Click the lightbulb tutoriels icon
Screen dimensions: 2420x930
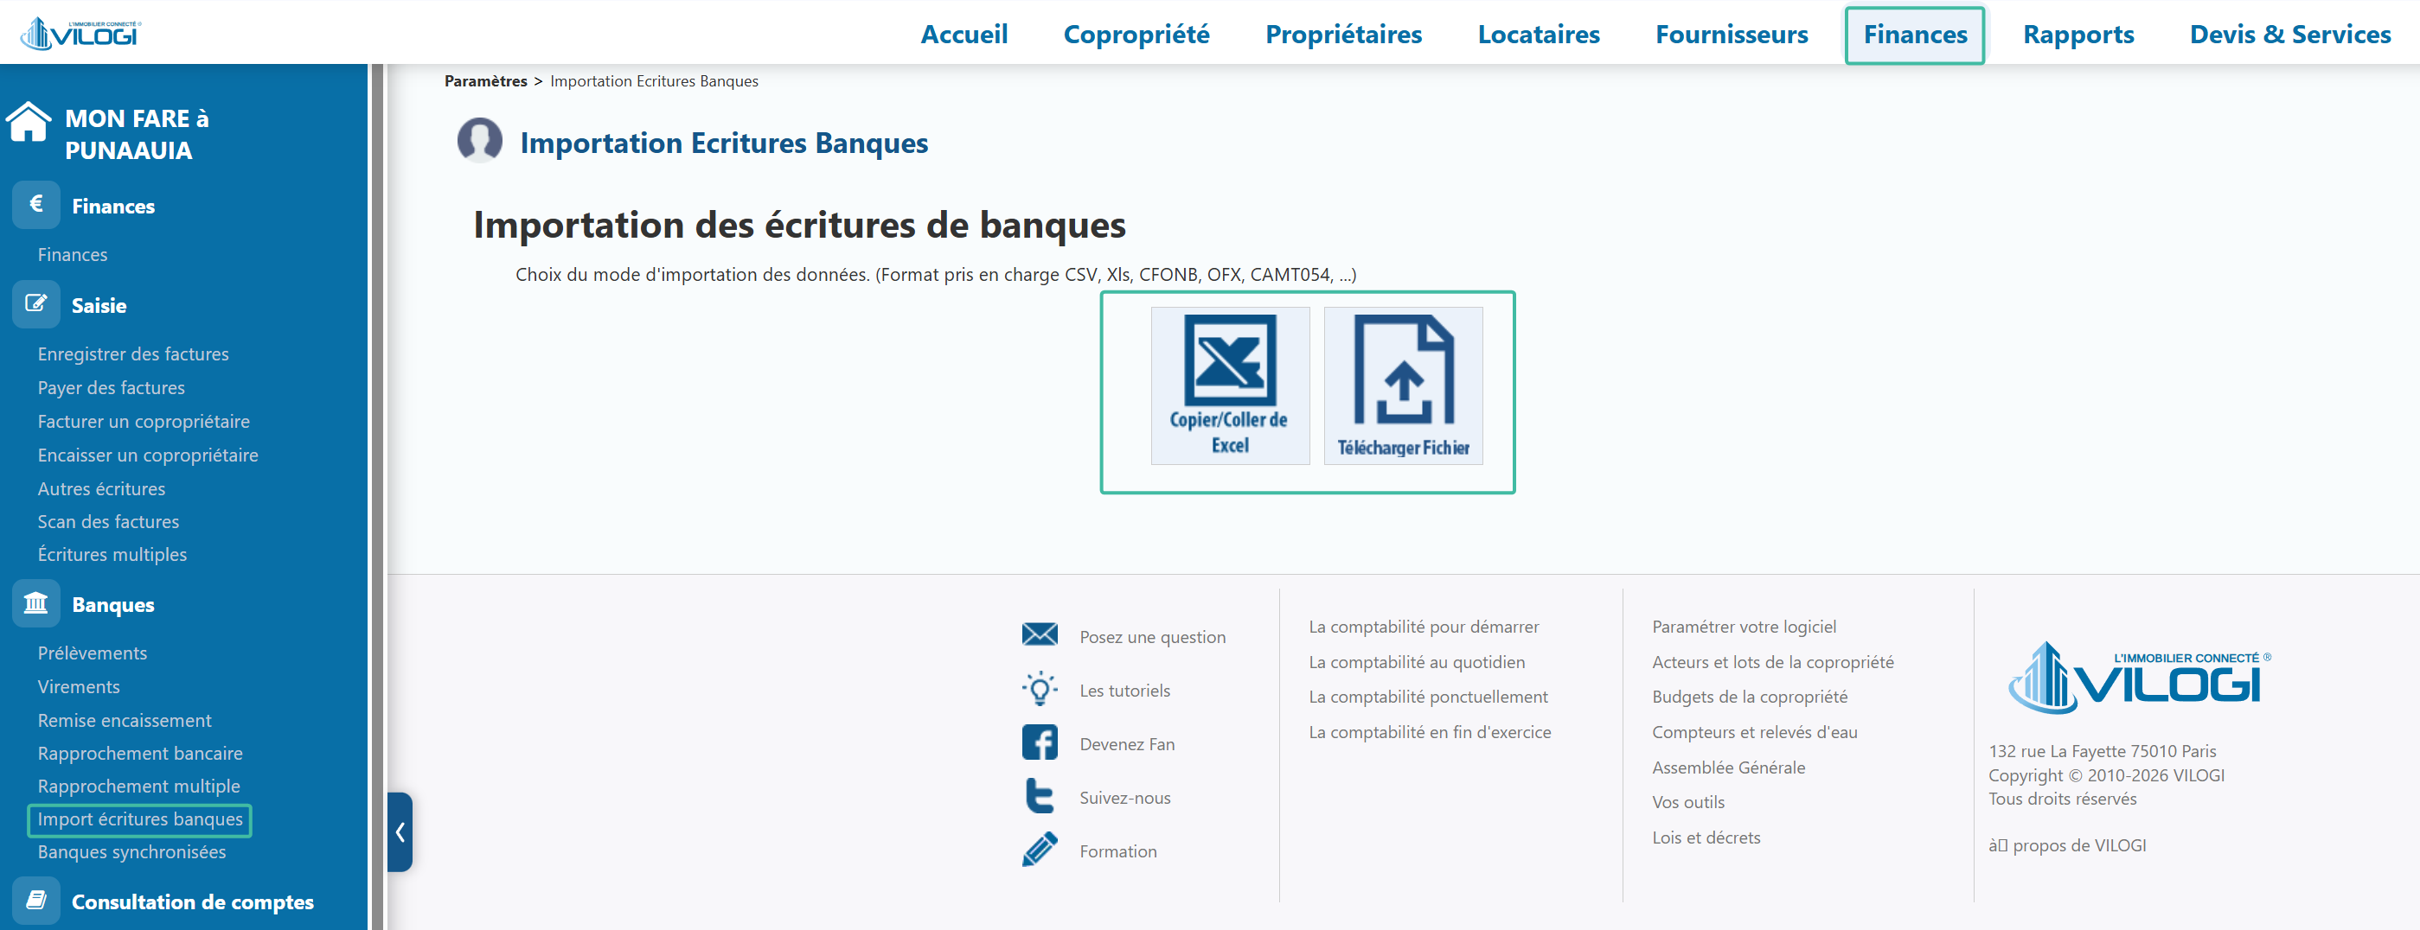pos(1039,689)
